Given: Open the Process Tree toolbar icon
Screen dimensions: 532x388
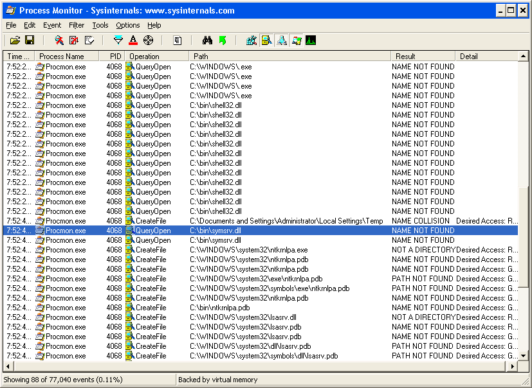Looking at the screenshot, I should pyautogui.click(x=177, y=40).
